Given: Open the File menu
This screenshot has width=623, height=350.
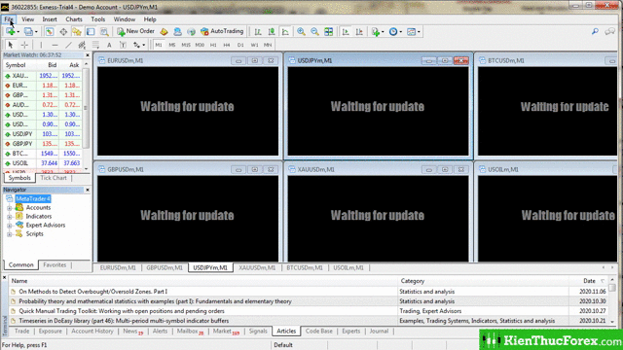Looking at the screenshot, I should 9,19.
